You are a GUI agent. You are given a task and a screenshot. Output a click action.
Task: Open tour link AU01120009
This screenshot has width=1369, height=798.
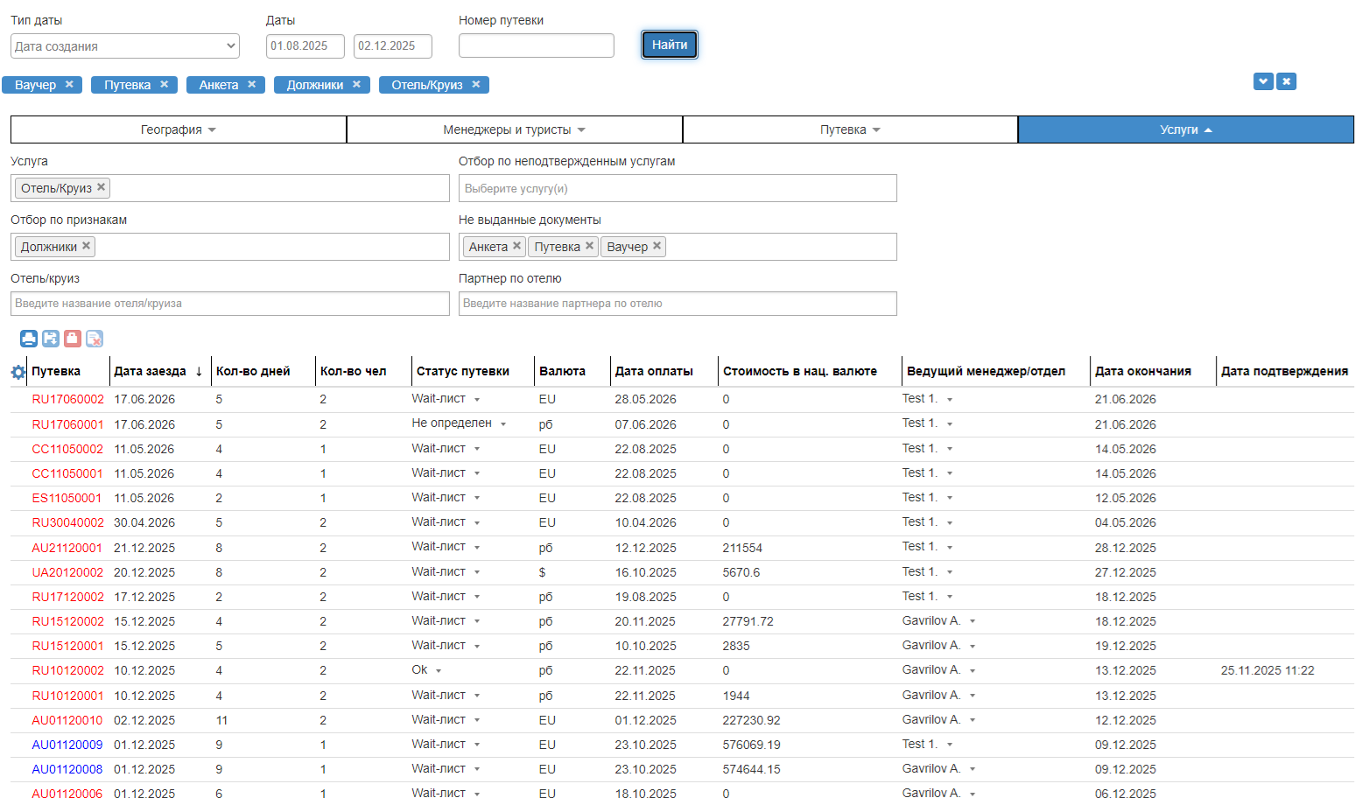coord(67,745)
